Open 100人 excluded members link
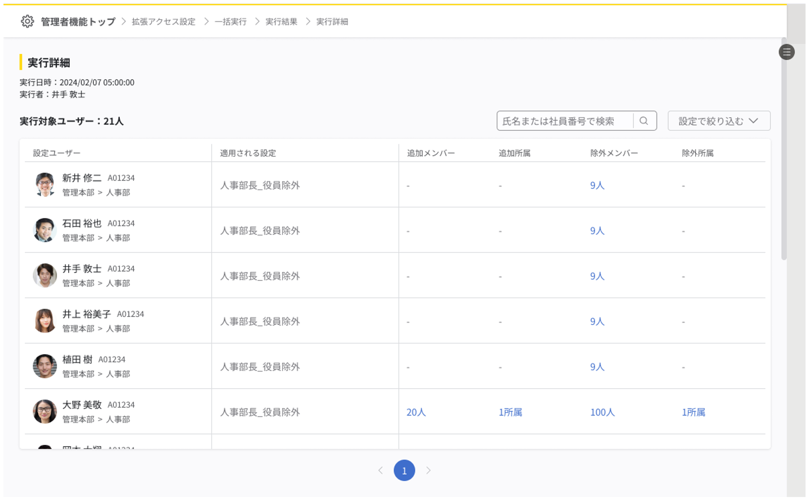This screenshot has height=498, width=806. coord(602,412)
